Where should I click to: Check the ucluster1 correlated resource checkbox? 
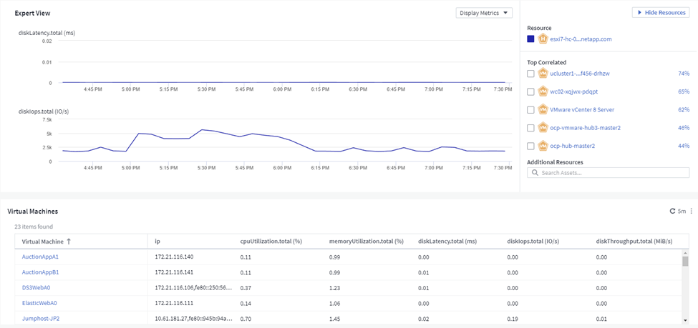530,74
